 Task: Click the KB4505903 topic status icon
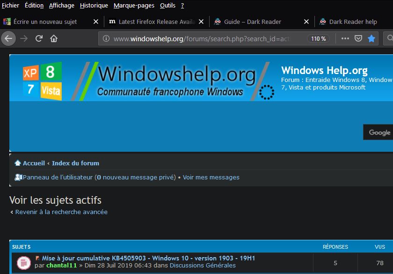23,263
